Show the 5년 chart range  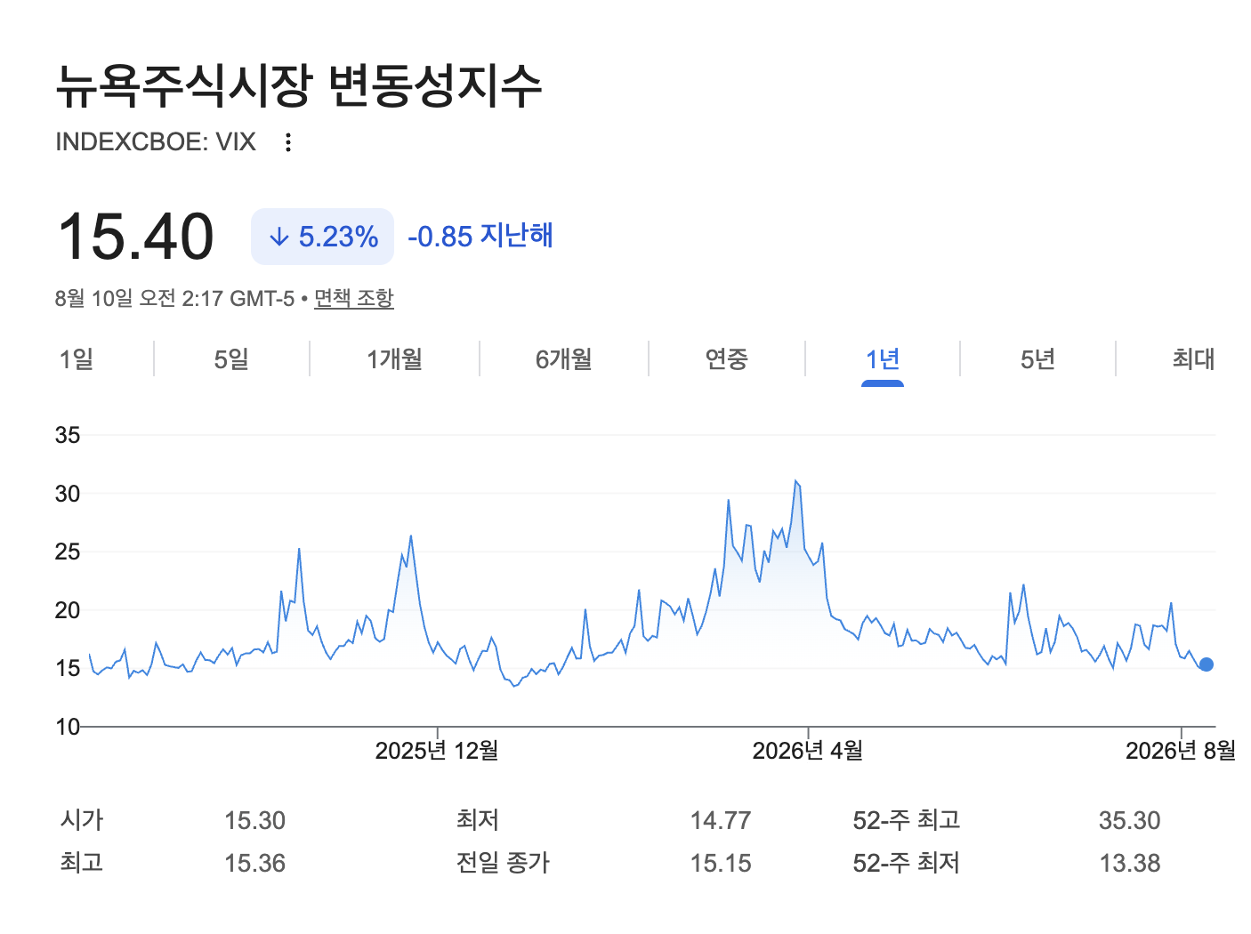[1037, 359]
